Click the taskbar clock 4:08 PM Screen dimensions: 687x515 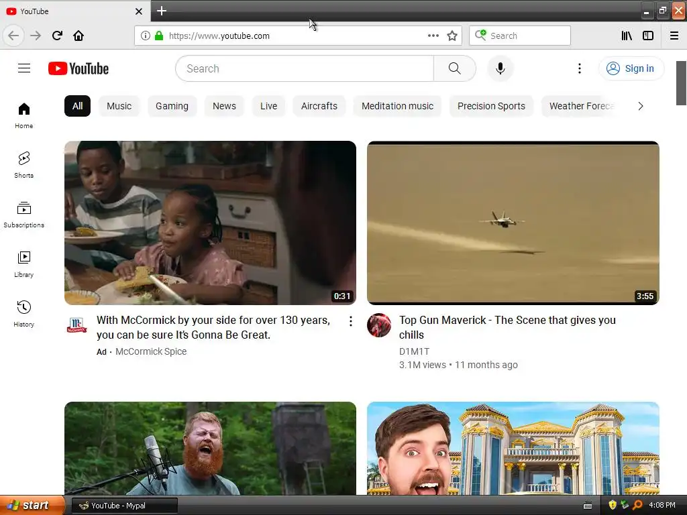662,506
